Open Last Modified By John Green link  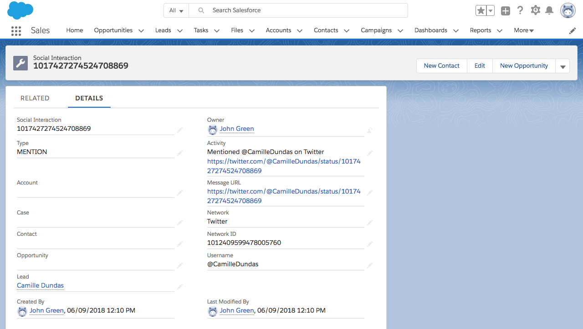(x=237, y=311)
